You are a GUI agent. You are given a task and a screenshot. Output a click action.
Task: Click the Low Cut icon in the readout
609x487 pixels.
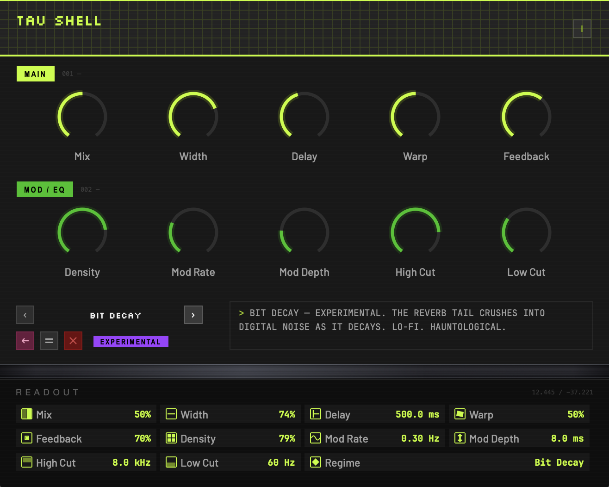coord(171,462)
